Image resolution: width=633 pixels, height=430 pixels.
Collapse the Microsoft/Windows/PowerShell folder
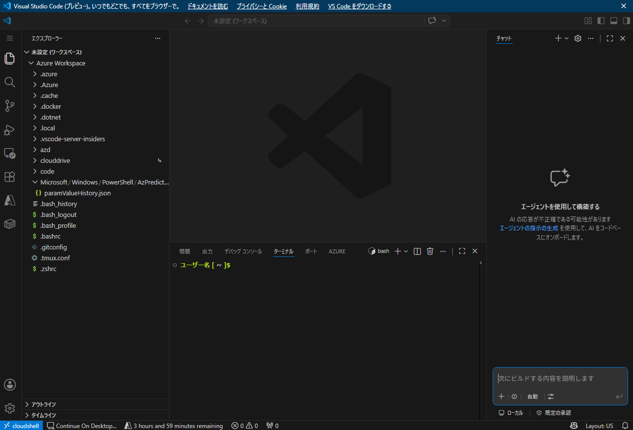click(95, 182)
